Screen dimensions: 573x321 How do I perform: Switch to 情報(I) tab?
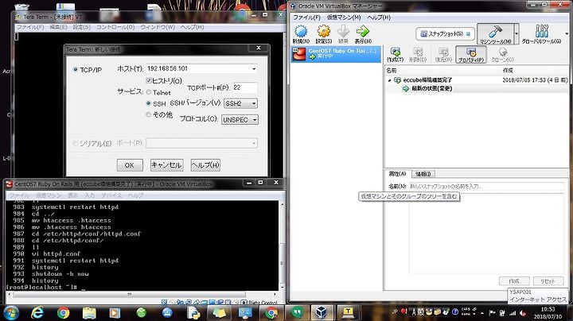pos(423,174)
